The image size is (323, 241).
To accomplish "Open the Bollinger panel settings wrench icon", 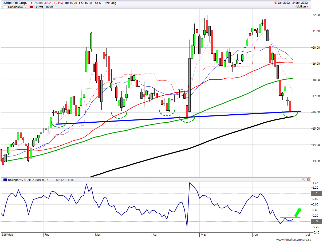I will coord(303,180).
